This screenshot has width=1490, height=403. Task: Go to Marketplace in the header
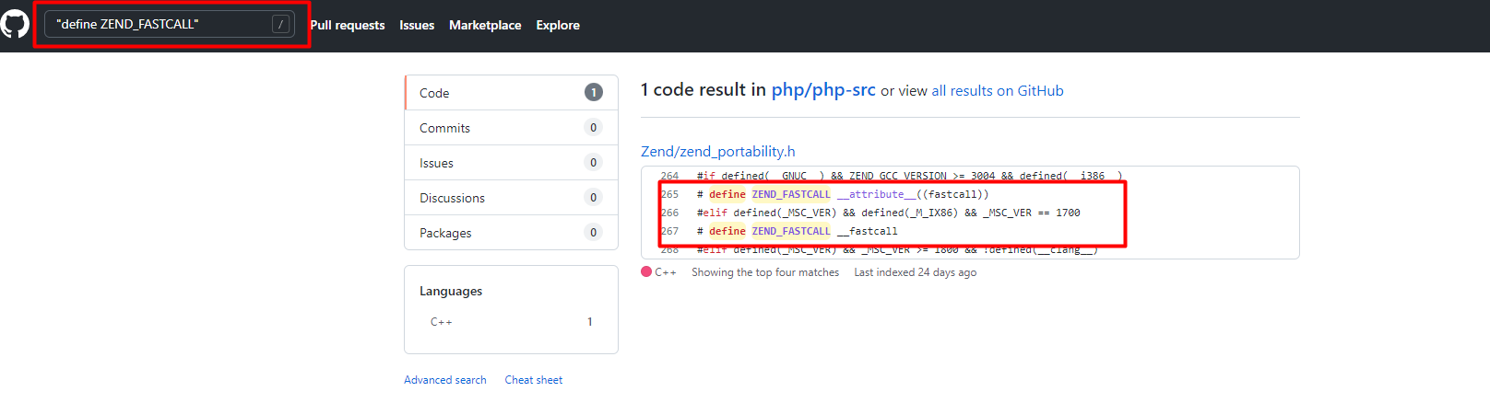485,25
